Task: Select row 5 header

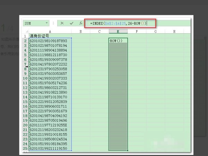Action: pos(25,55)
